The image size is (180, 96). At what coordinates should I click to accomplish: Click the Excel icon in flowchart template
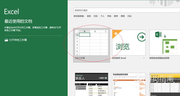pyautogui.click(x=158, y=34)
